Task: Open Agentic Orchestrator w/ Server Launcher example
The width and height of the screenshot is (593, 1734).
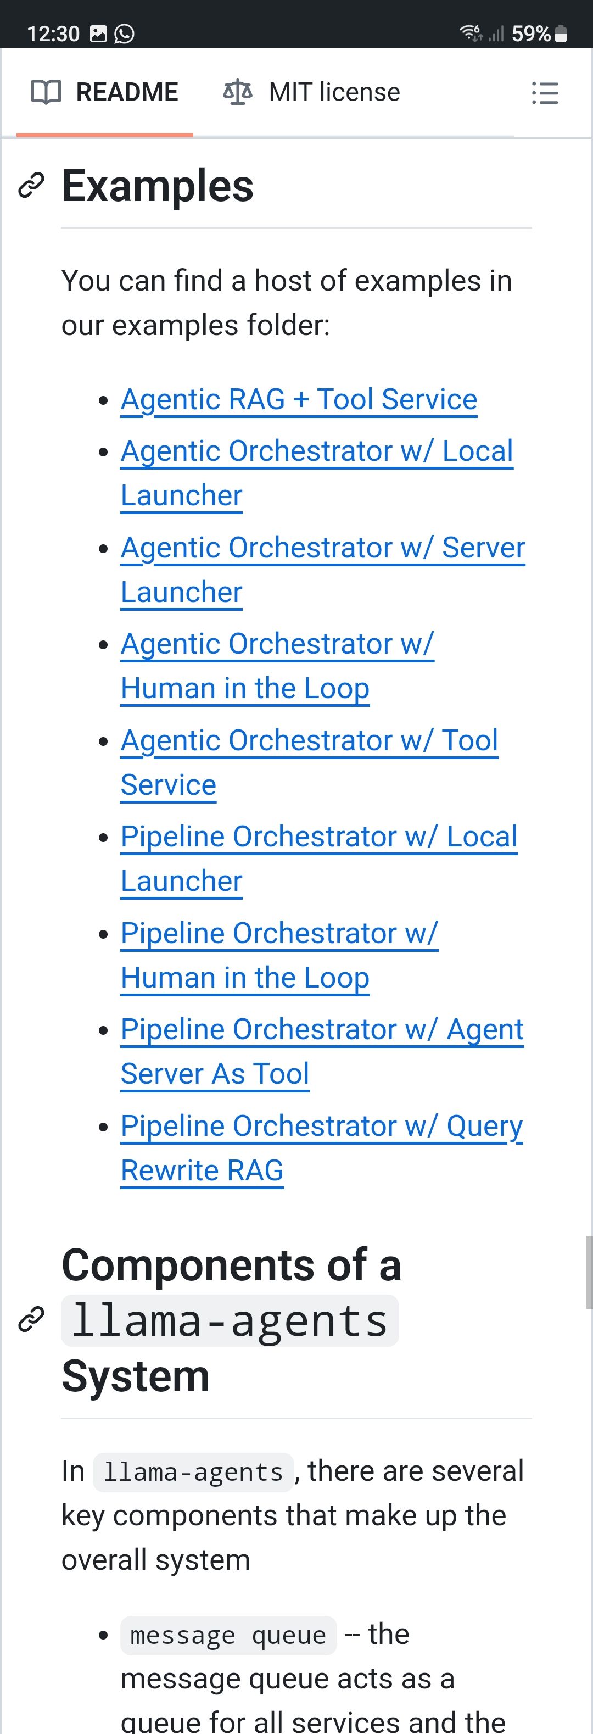Action: [322, 548]
